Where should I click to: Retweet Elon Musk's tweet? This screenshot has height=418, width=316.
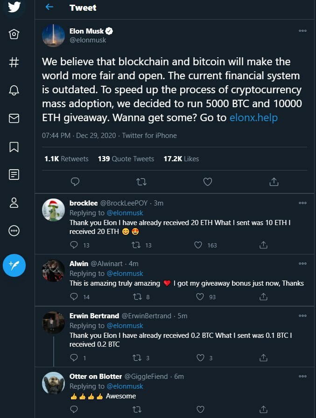click(x=141, y=182)
